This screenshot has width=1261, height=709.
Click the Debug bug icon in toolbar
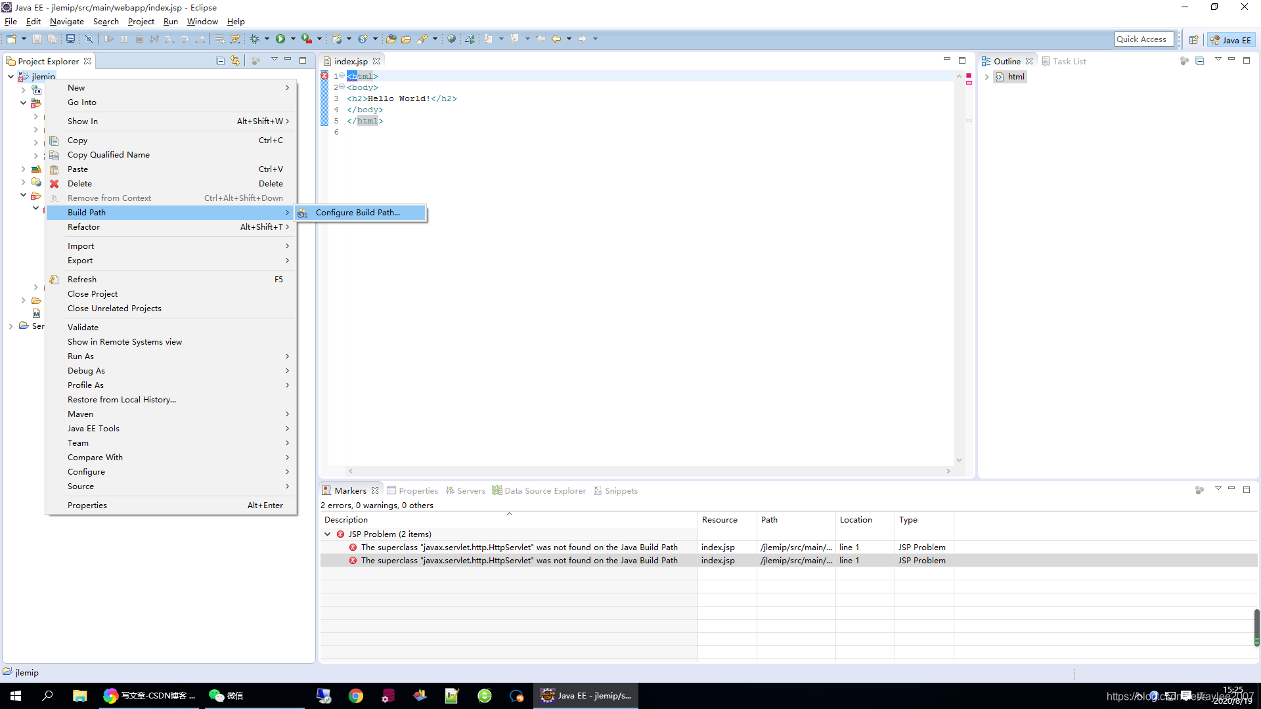(x=255, y=39)
